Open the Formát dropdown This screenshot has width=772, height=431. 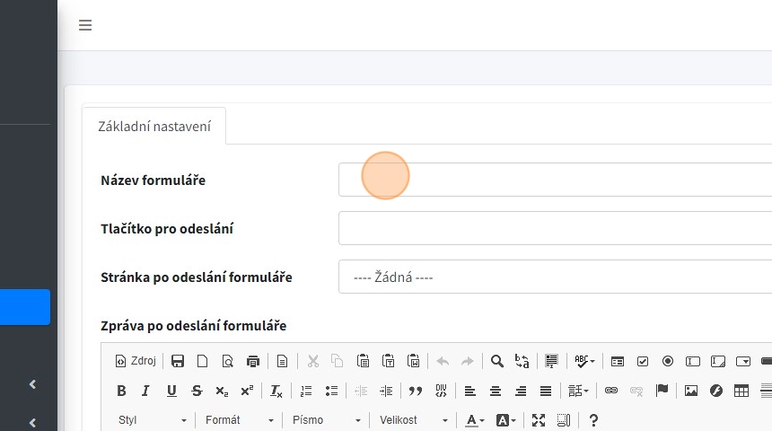click(239, 420)
